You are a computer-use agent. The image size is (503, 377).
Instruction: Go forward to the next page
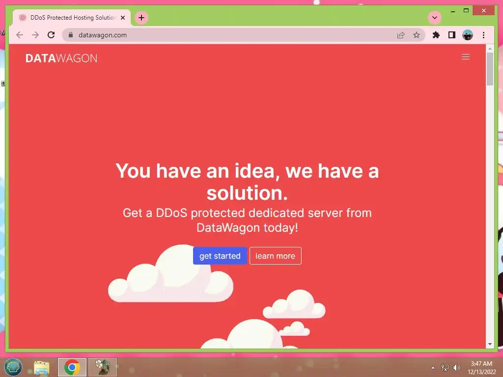coord(35,35)
